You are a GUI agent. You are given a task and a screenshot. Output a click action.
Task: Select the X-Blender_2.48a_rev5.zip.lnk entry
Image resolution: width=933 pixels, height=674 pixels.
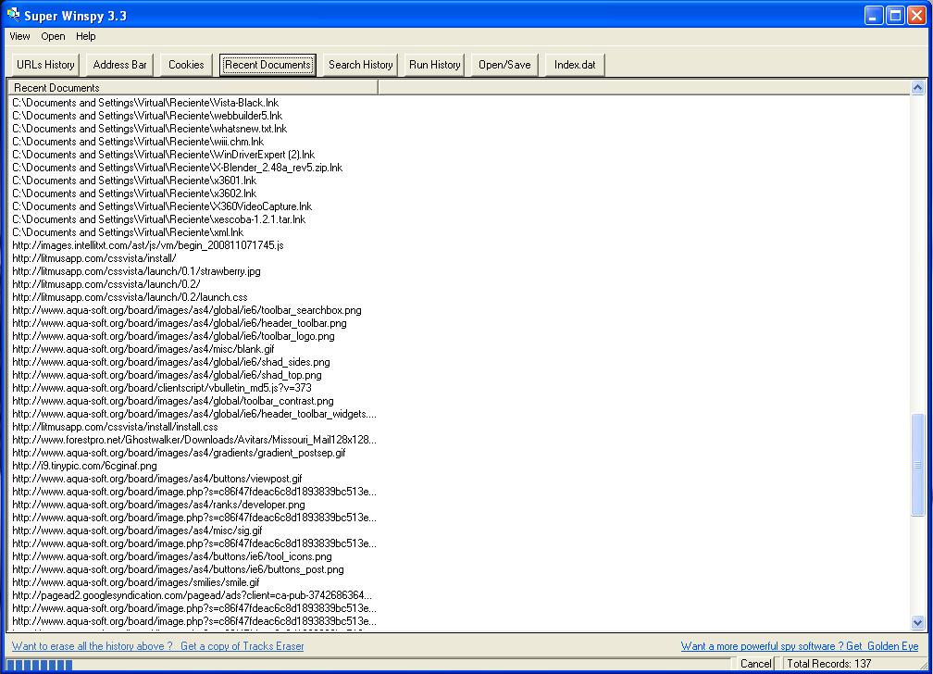[x=178, y=168]
